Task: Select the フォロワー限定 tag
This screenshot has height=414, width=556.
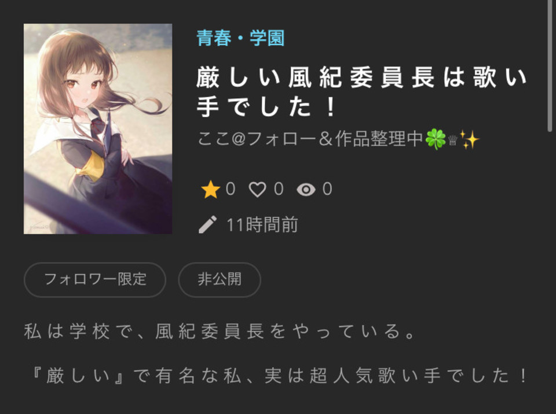Action: (x=94, y=279)
